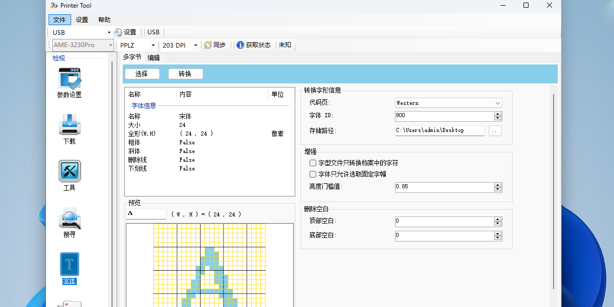Click the 像素 unit cell
This screenshot has height=307, width=614.
click(277, 134)
